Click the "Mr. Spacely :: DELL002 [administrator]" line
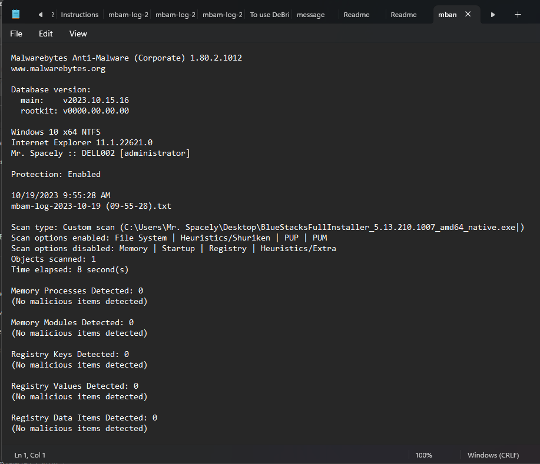540x464 pixels. 101,153
